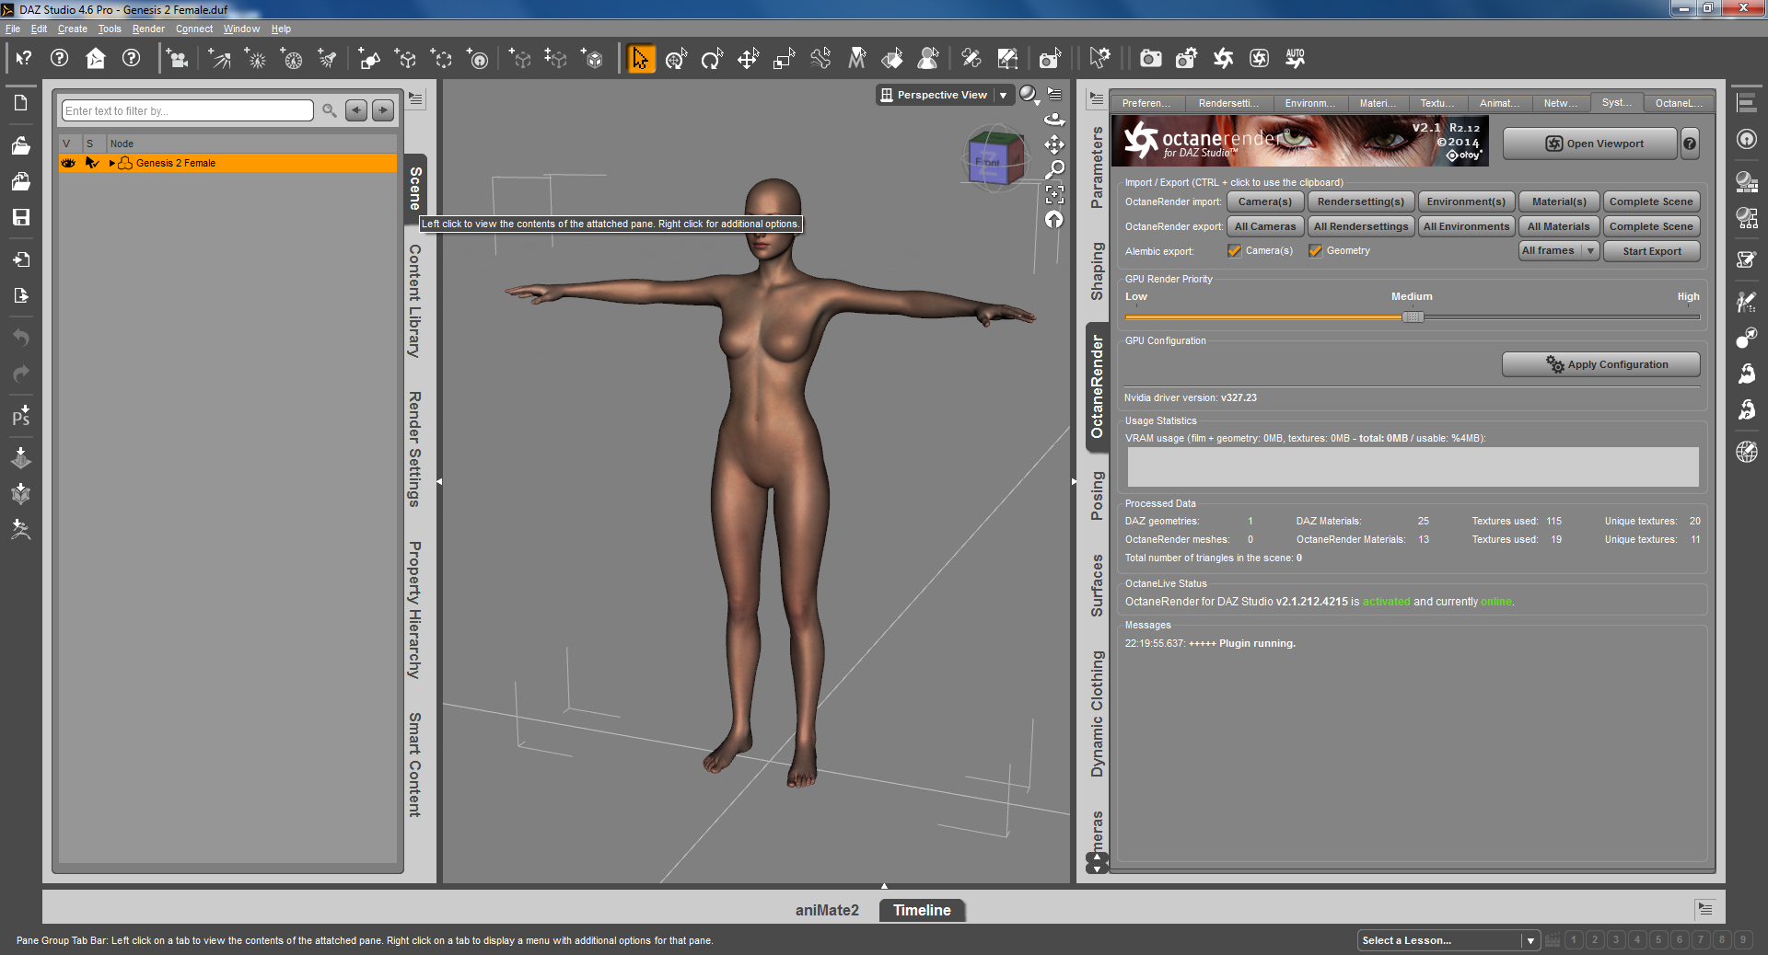Click the Apply Configuration button
1768x955 pixels.
click(x=1601, y=364)
